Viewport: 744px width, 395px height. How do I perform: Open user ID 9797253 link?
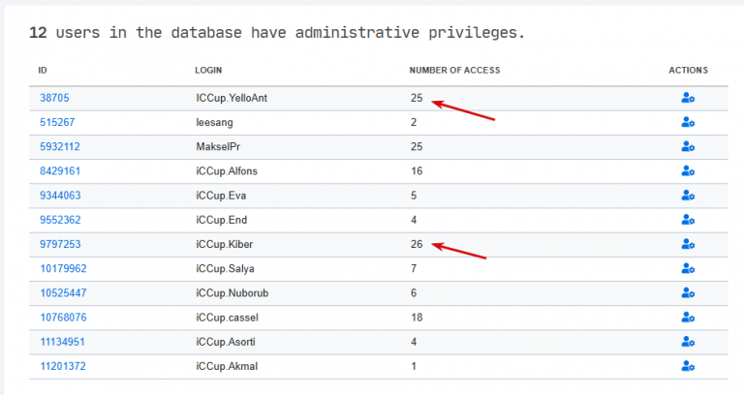click(x=60, y=244)
